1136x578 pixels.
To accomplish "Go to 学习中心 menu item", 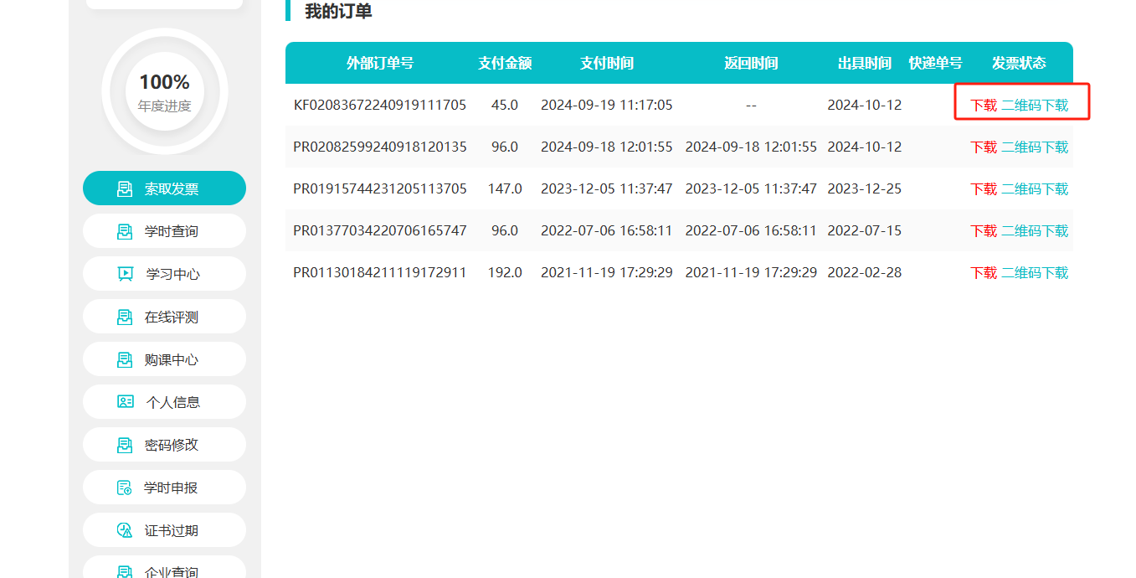I will [164, 274].
